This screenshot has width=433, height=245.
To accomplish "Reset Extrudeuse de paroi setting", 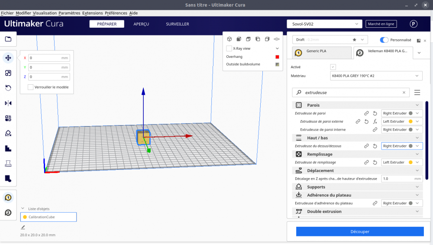I will 375,113.
